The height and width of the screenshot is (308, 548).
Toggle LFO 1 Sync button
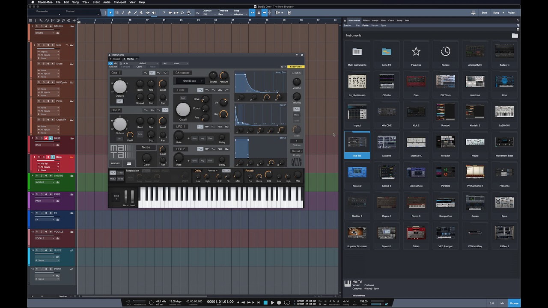194,138
